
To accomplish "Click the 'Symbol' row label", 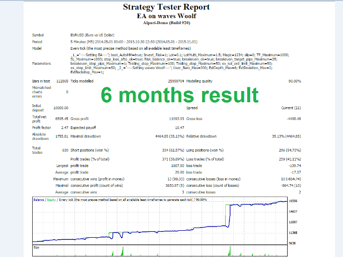I will [38, 35].
